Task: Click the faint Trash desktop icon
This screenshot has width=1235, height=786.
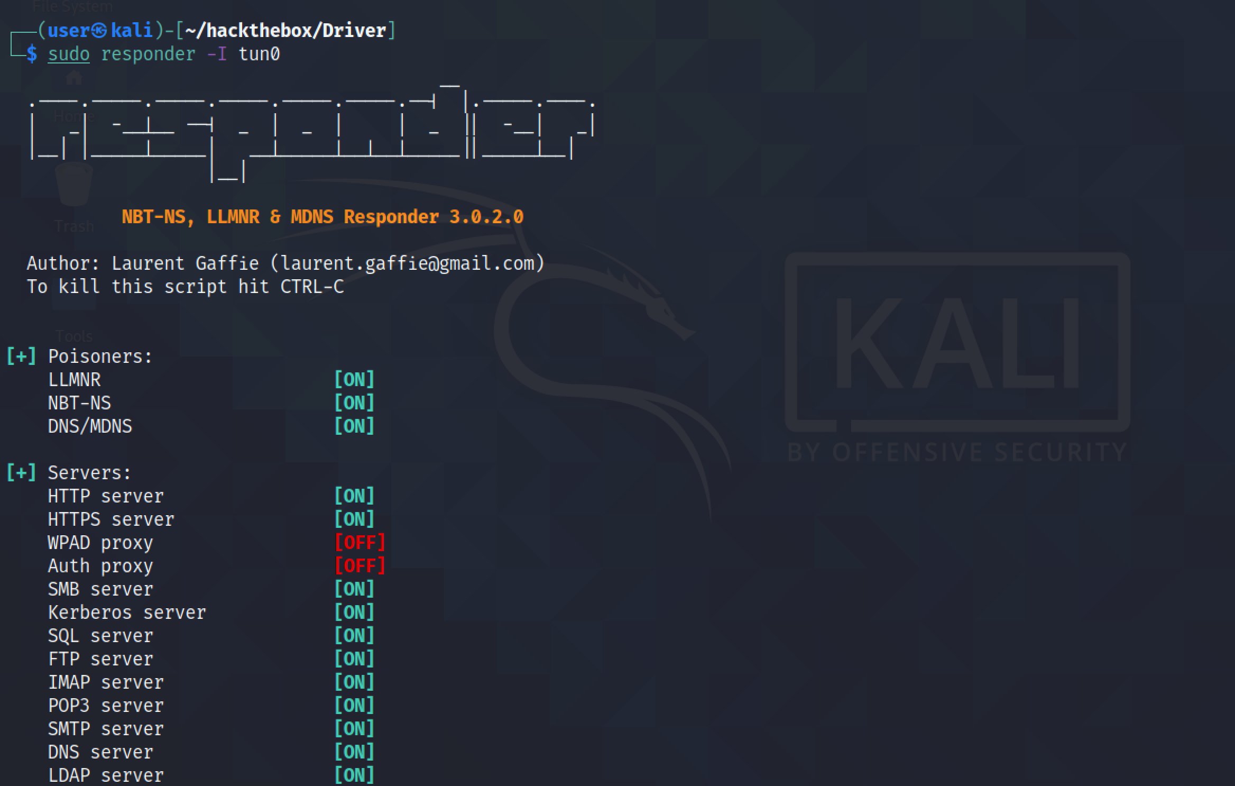Action: click(x=74, y=198)
